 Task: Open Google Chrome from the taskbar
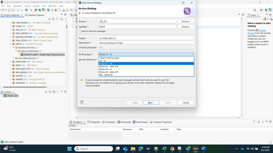pos(172,149)
